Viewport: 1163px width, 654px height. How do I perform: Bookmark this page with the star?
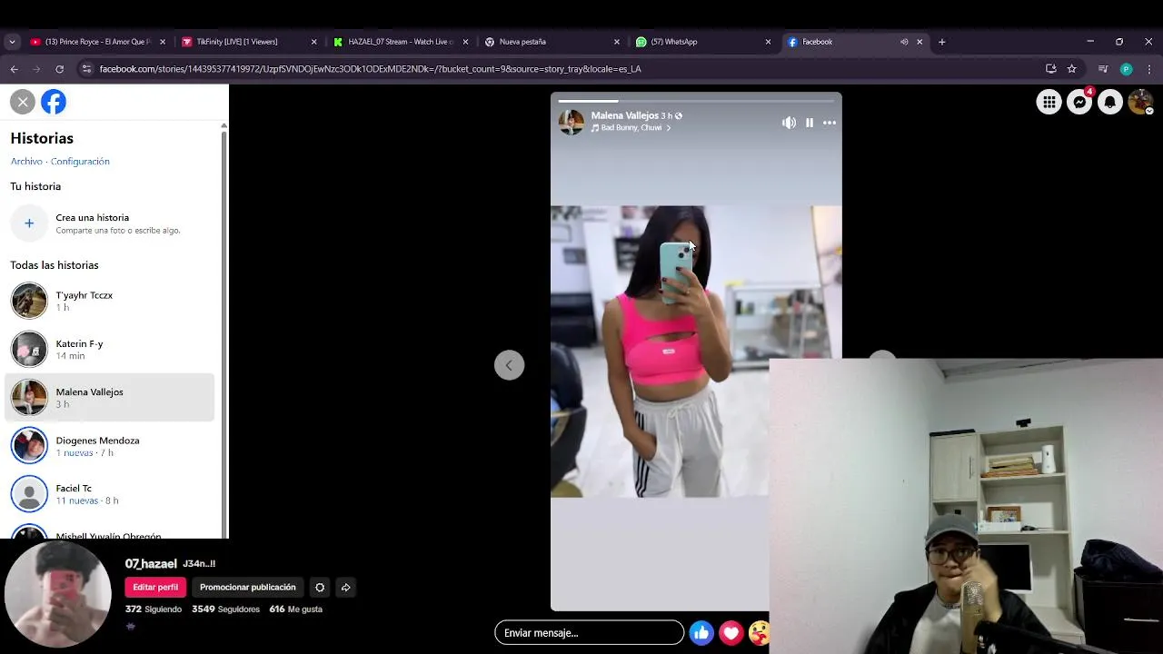pos(1072,69)
